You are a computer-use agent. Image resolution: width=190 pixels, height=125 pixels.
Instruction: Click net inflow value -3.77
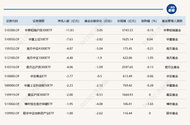point(69,76)
